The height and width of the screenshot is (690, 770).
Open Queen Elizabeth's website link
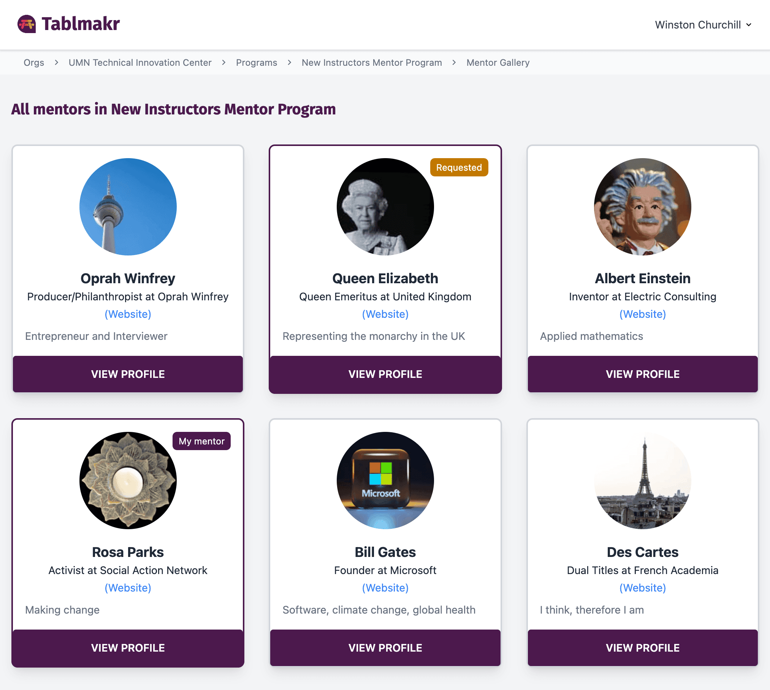385,314
